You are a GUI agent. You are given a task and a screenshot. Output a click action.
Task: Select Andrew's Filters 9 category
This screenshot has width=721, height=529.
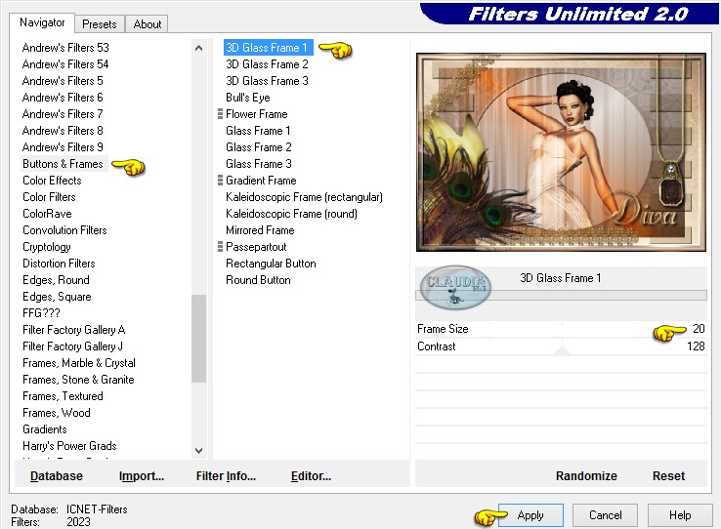point(63,147)
